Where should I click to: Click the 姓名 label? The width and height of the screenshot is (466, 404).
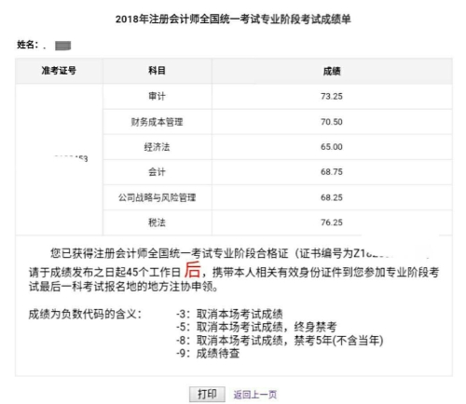tap(27, 45)
